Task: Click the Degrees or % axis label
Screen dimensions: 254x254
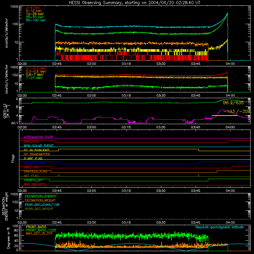Action: point(8,238)
